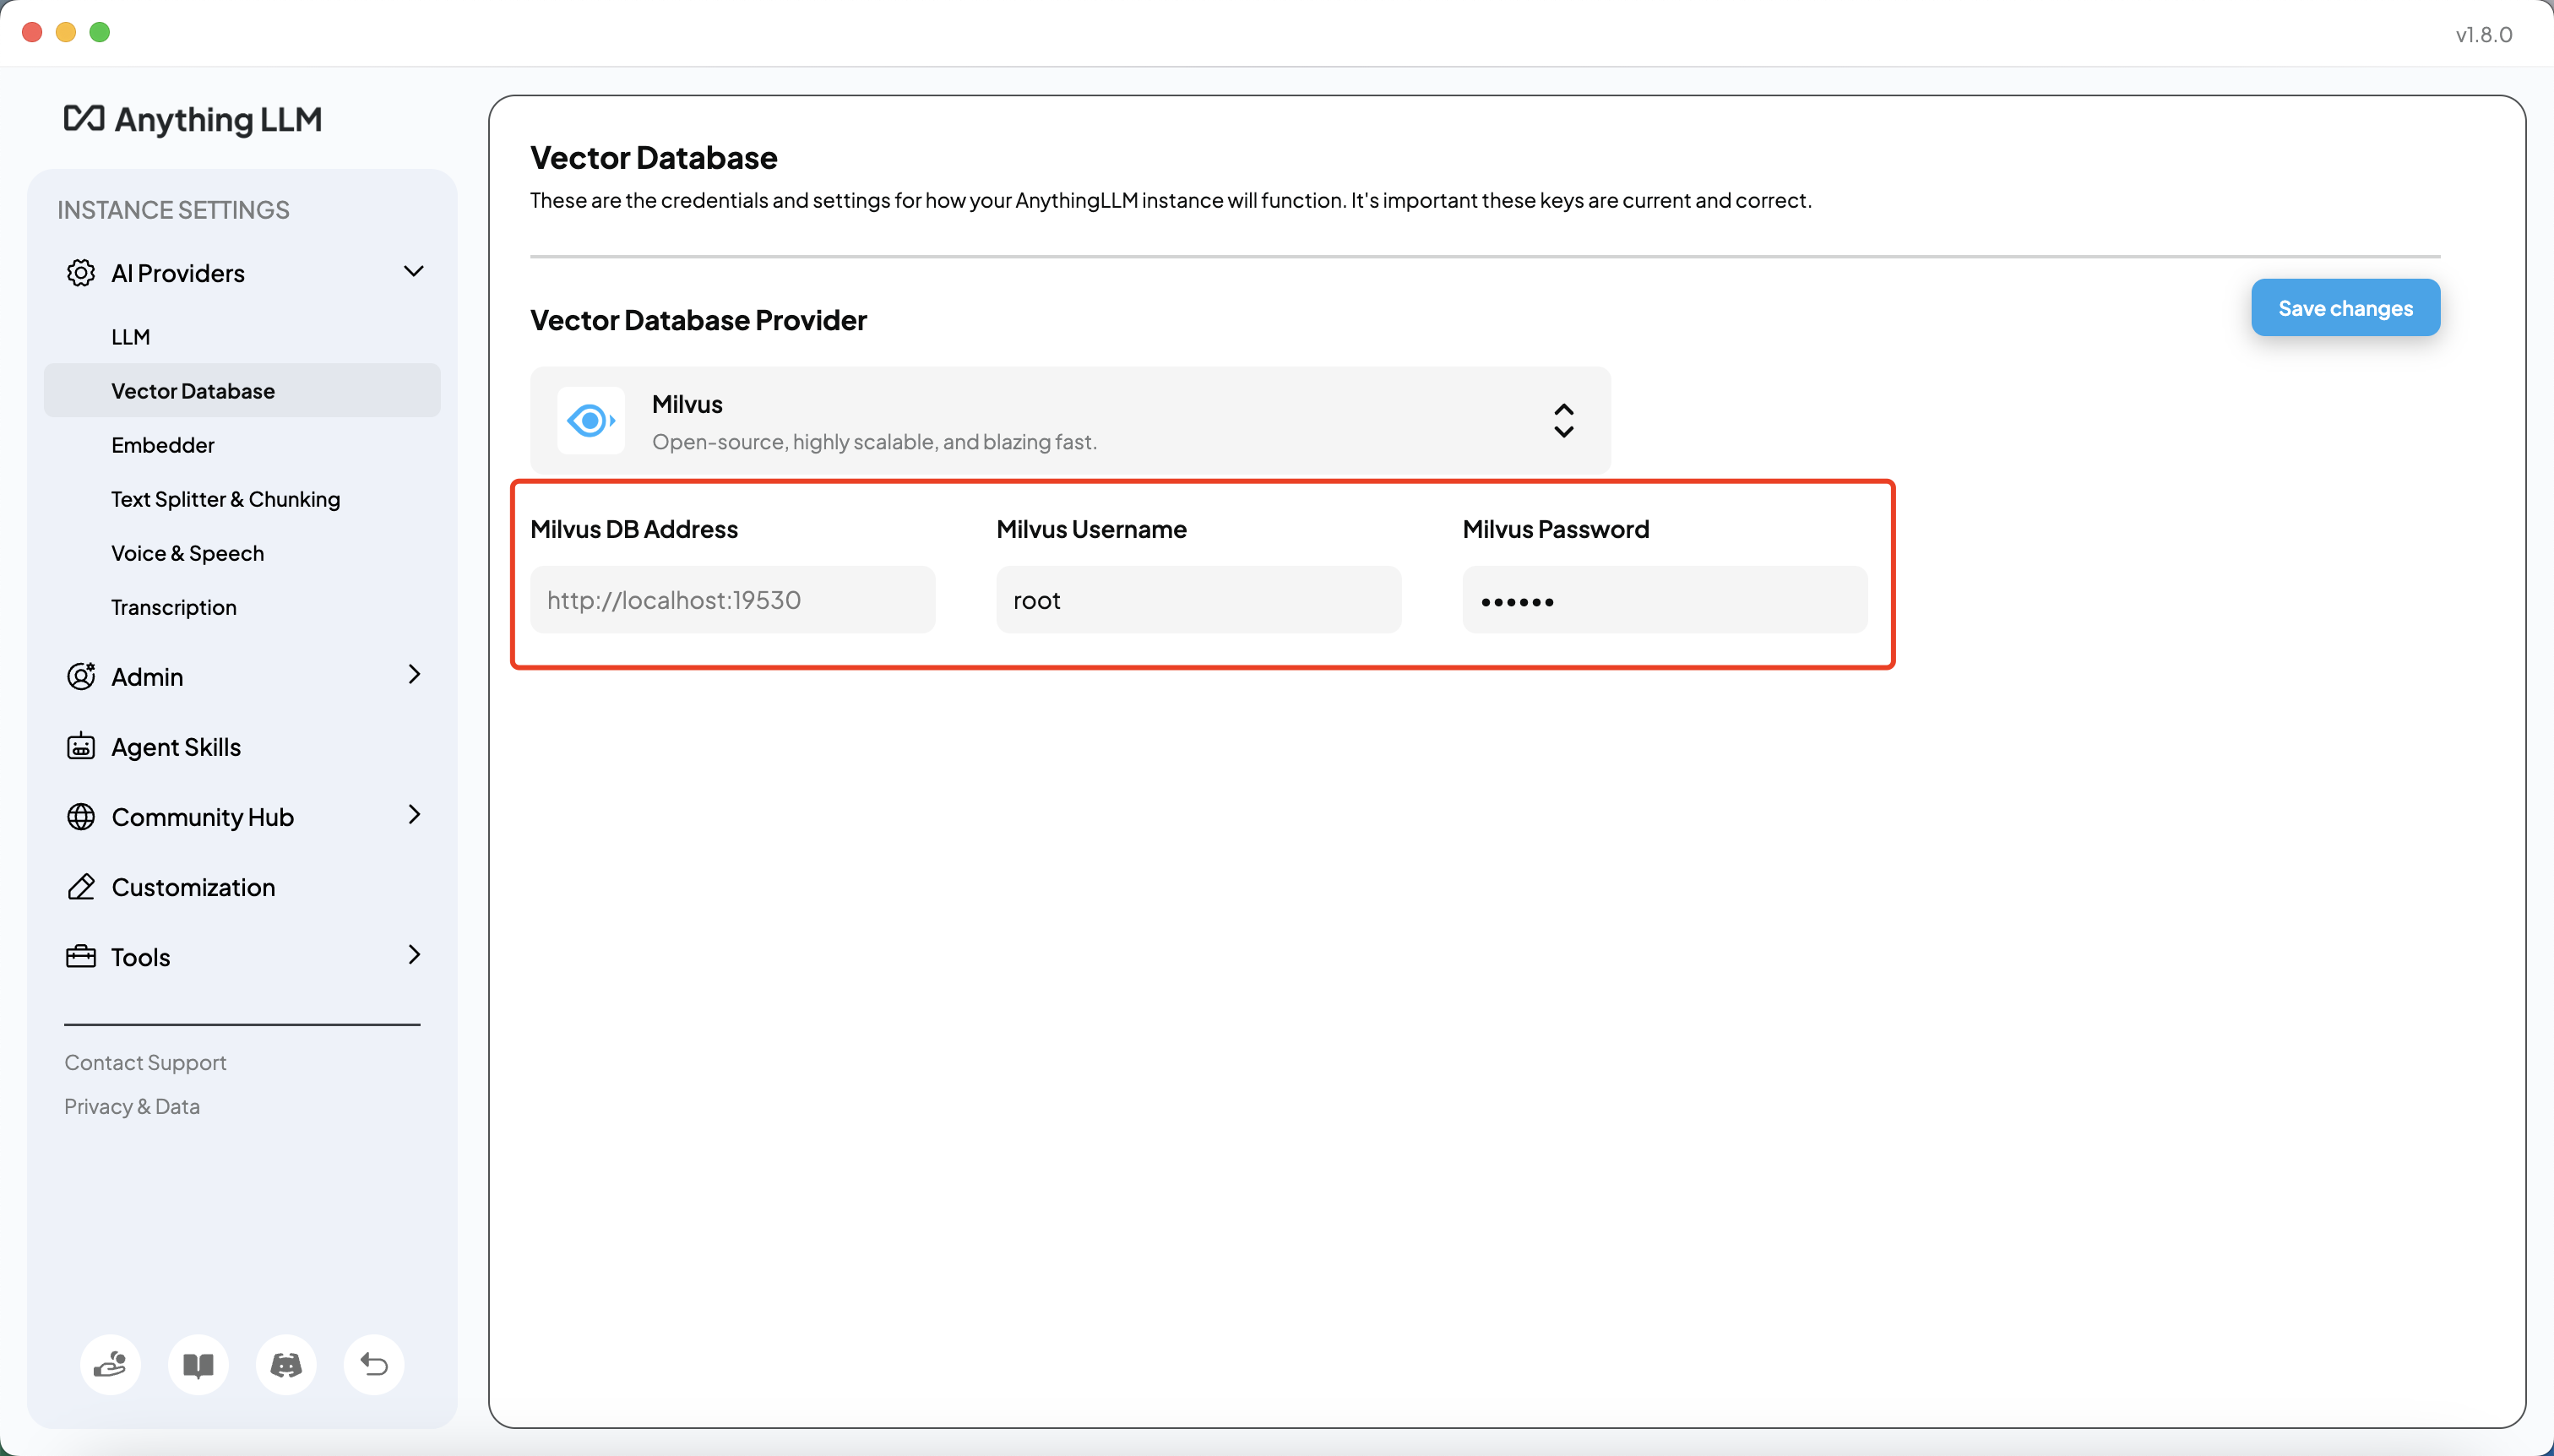Go to Embedder settings
This screenshot has width=2554, height=1456.
[x=163, y=445]
